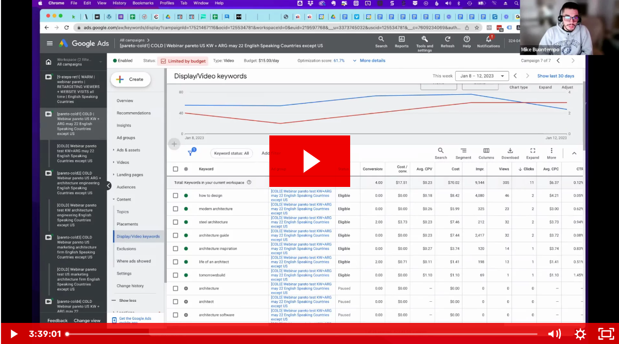
Task: Open the Notifications bell icon
Action: point(488,39)
